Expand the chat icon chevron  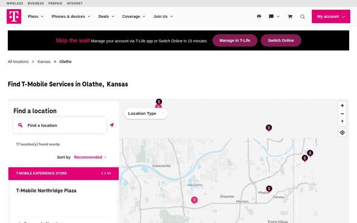[x=278, y=16]
